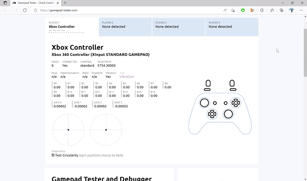This screenshot has width=307, height=181.
Task: Click the B0 button value
Action: [57, 87]
